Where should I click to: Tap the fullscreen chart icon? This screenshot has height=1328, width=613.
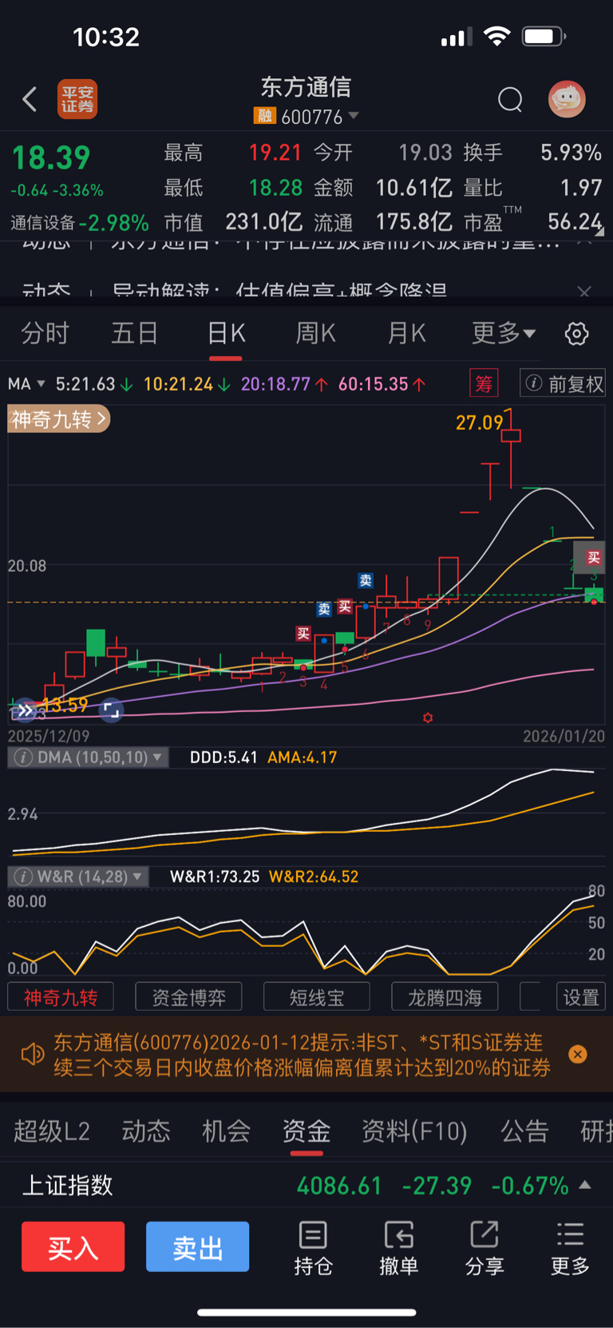111,710
